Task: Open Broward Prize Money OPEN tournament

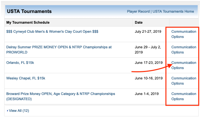Action: point(61,96)
